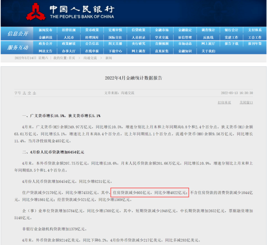
Task: Go to 意见征集 page
Action: (162, 51)
